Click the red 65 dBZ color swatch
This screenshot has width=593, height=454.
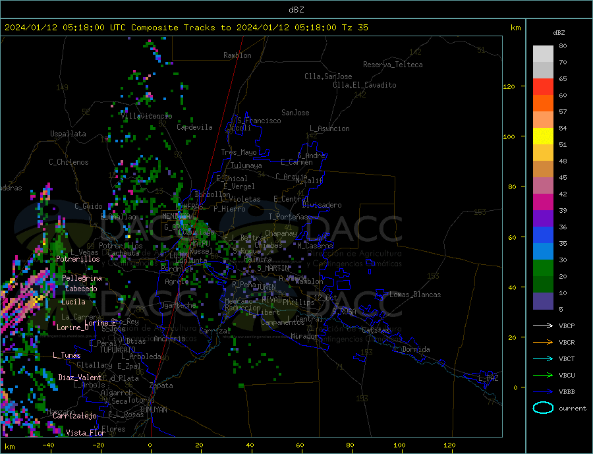(x=543, y=86)
